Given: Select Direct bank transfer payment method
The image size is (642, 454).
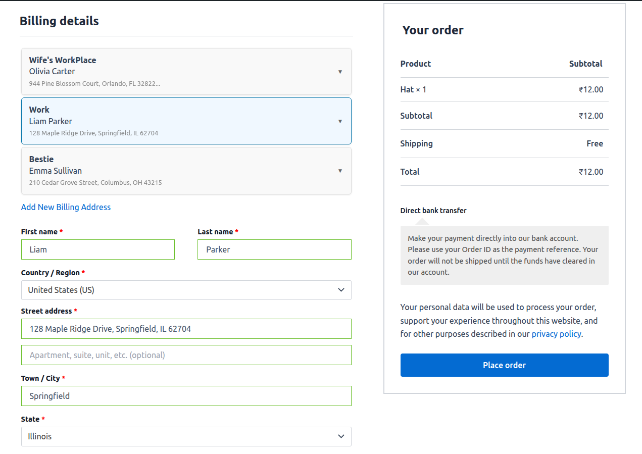Looking at the screenshot, I should (433, 211).
